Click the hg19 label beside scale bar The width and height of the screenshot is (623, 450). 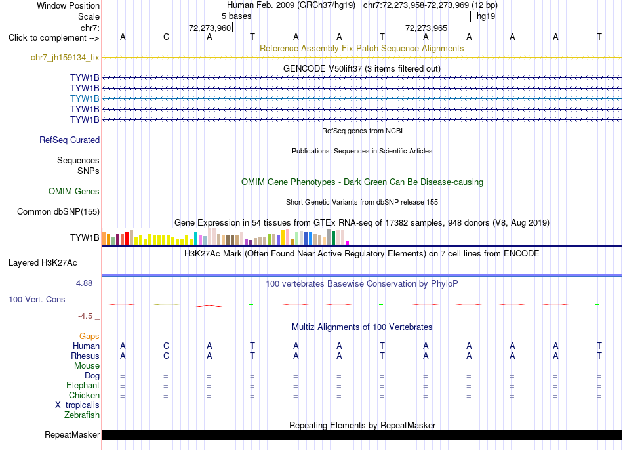pos(486,16)
